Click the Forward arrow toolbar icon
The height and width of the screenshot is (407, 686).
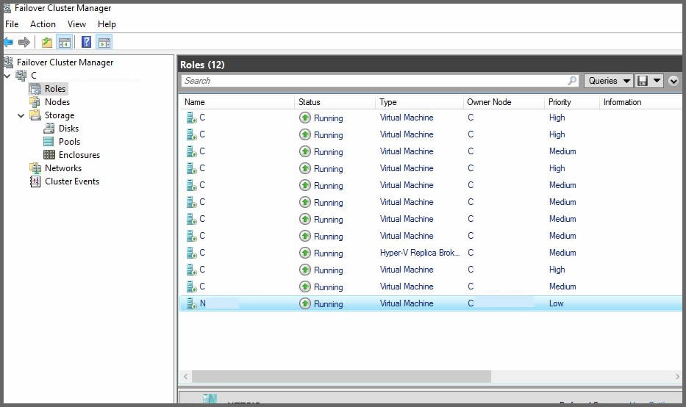coord(24,43)
